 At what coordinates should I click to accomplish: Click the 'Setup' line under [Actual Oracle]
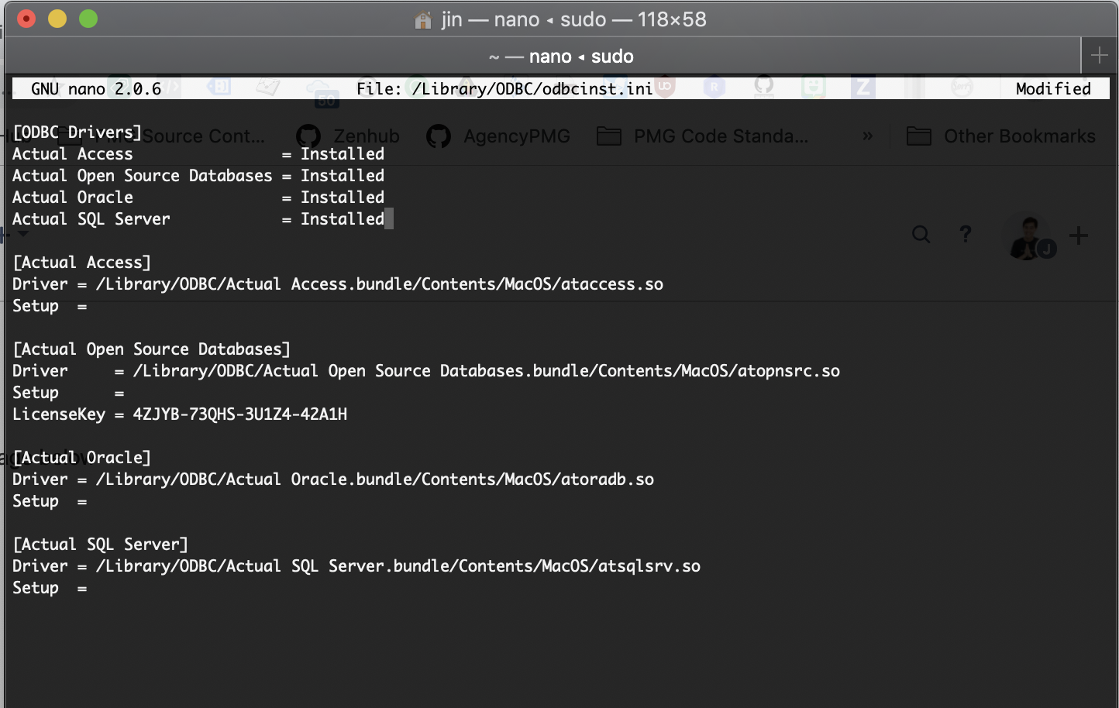click(x=50, y=501)
